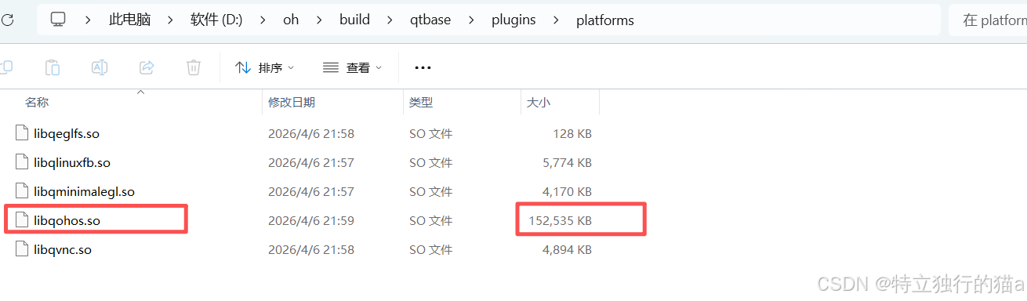Click the refresh icon left of address bar
1027x301 pixels.
(6, 20)
